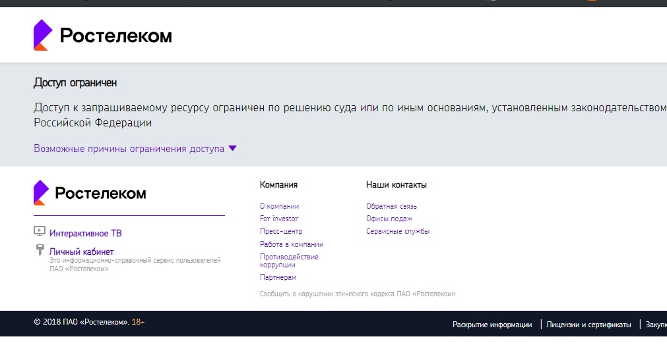Open Сервисные службы link

[x=398, y=231]
